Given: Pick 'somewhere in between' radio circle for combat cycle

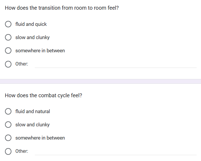Looking at the screenshot, I should click(x=8, y=138).
